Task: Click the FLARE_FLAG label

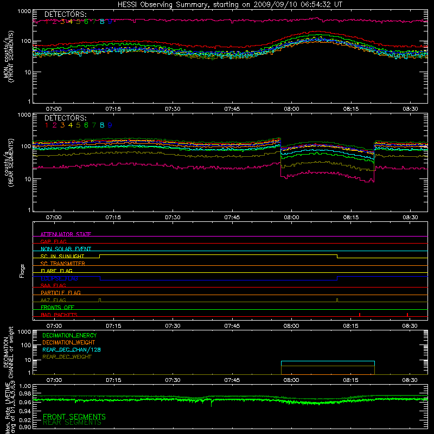Action: (x=56, y=271)
